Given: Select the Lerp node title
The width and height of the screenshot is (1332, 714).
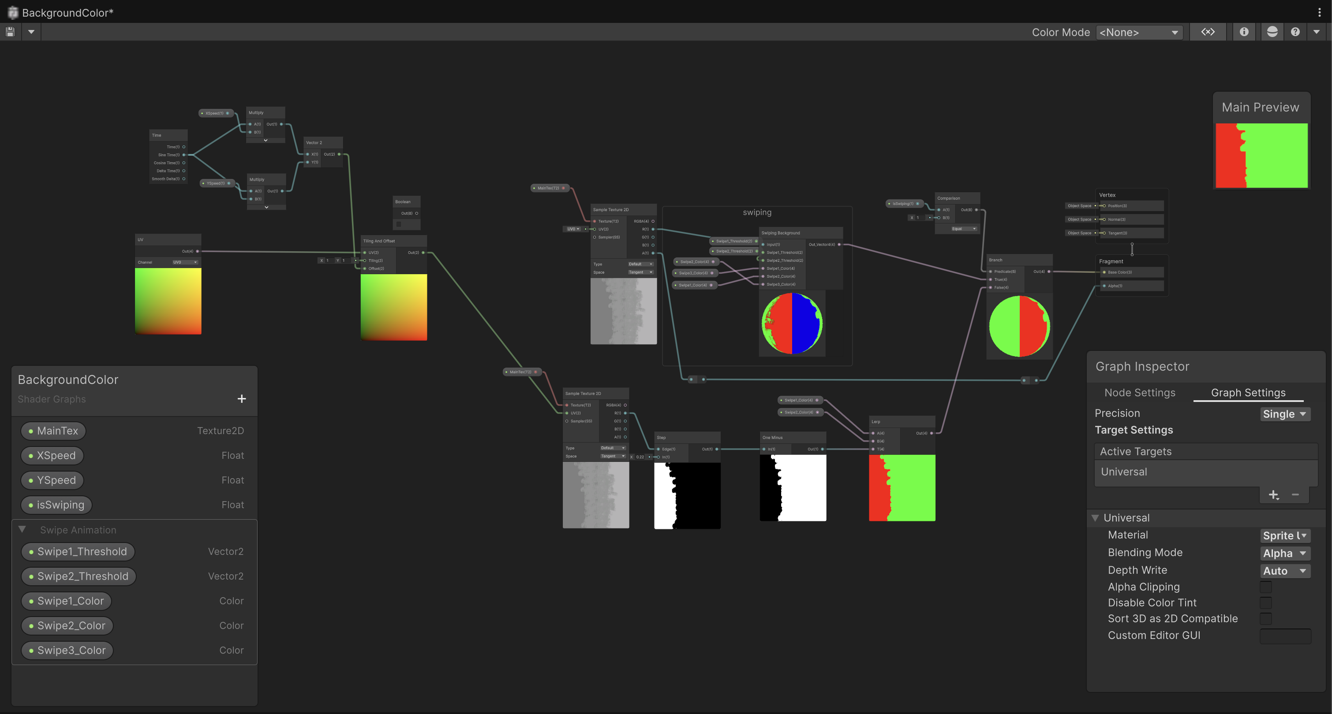Looking at the screenshot, I should (876, 422).
